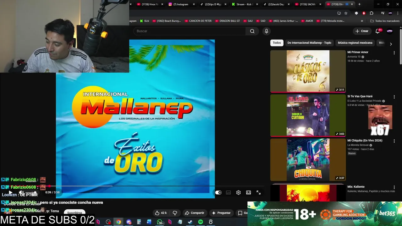Select the Todos filter chip

pyautogui.click(x=277, y=43)
